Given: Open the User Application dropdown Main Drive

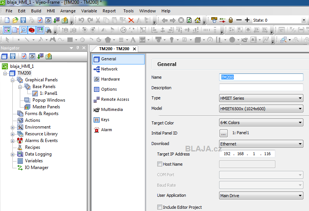Looking at the screenshot, I should (x=261, y=195).
